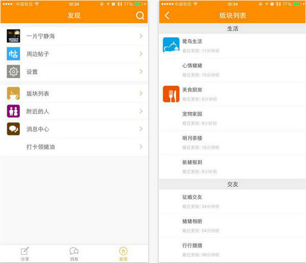Tap 最近更新: 11分钟前 under 鹭岛生活
Image resolution: width=306 pixels, height=263 pixels.
tap(201, 51)
